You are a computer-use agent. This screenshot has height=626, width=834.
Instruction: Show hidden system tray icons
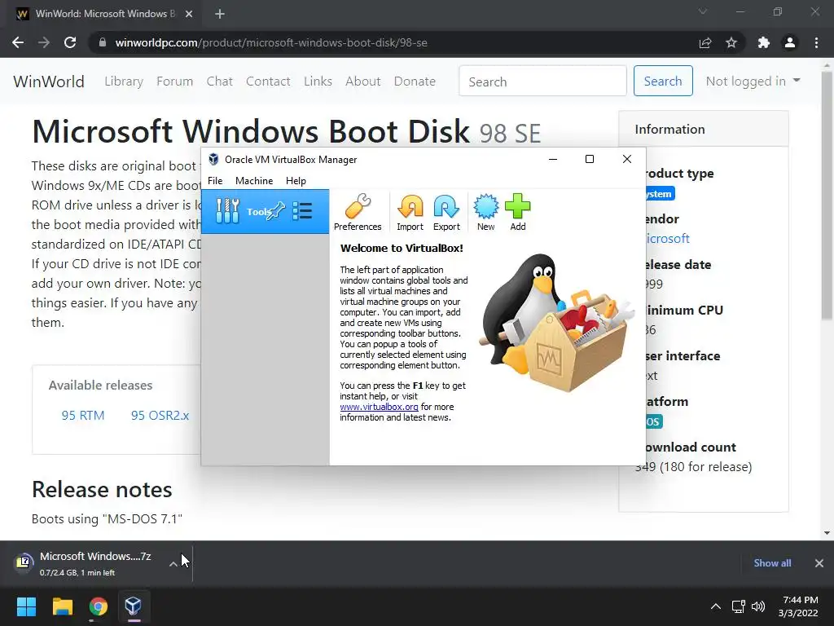coord(716,606)
